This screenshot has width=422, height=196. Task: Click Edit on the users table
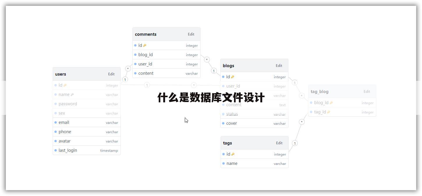[111, 74]
